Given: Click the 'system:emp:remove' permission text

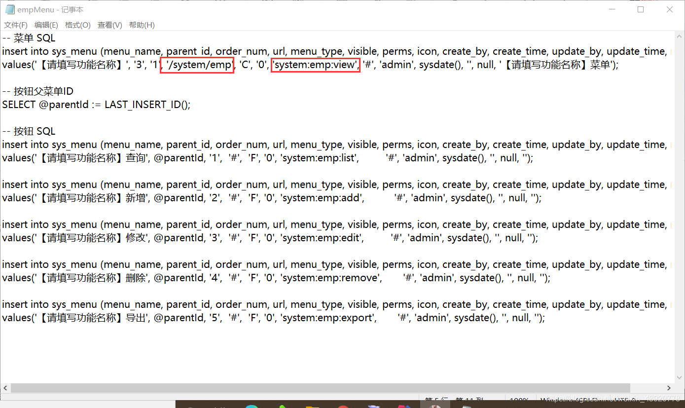Looking at the screenshot, I should [x=331, y=278].
